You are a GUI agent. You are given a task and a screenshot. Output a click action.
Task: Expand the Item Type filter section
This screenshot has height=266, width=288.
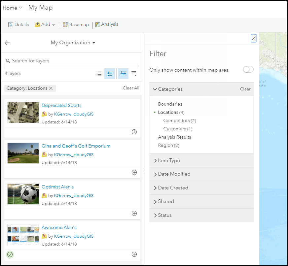point(168,160)
